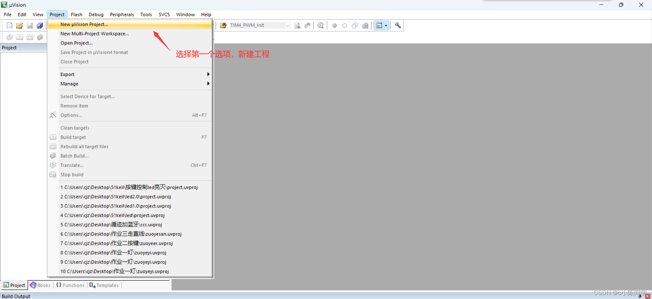
Task: Open recent project 6 zuoyesan.uvproj
Action: click(x=130, y=234)
